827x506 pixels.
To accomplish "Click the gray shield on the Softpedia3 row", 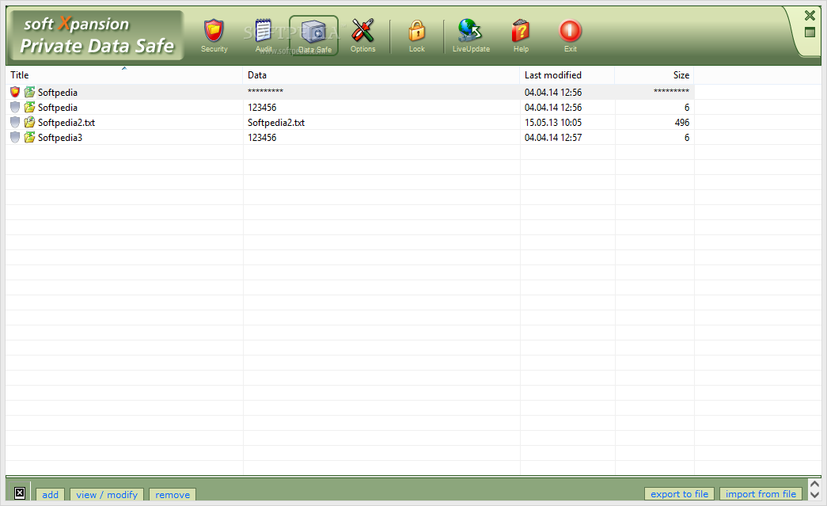I will (x=15, y=137).
